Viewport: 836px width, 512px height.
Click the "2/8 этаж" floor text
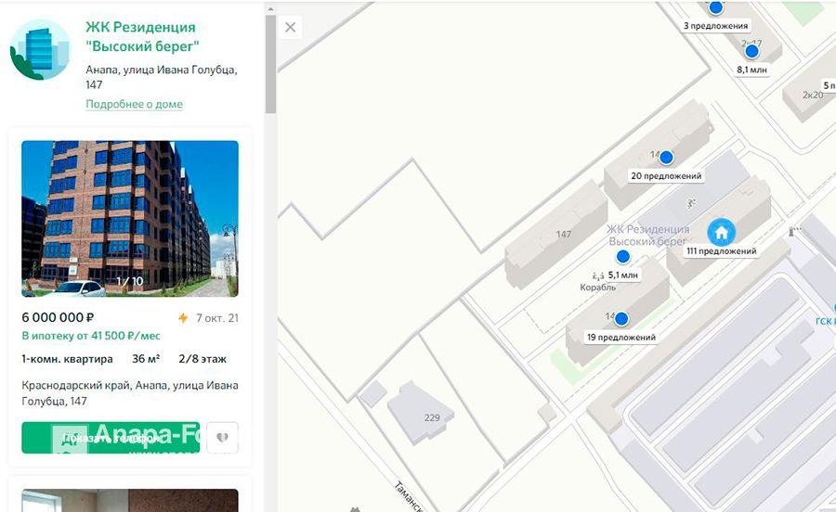202,359
